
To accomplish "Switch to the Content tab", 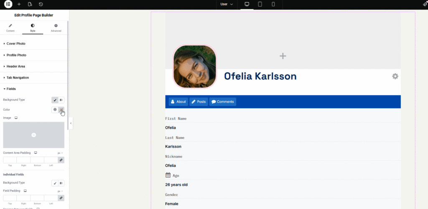I will click(10, 28).
